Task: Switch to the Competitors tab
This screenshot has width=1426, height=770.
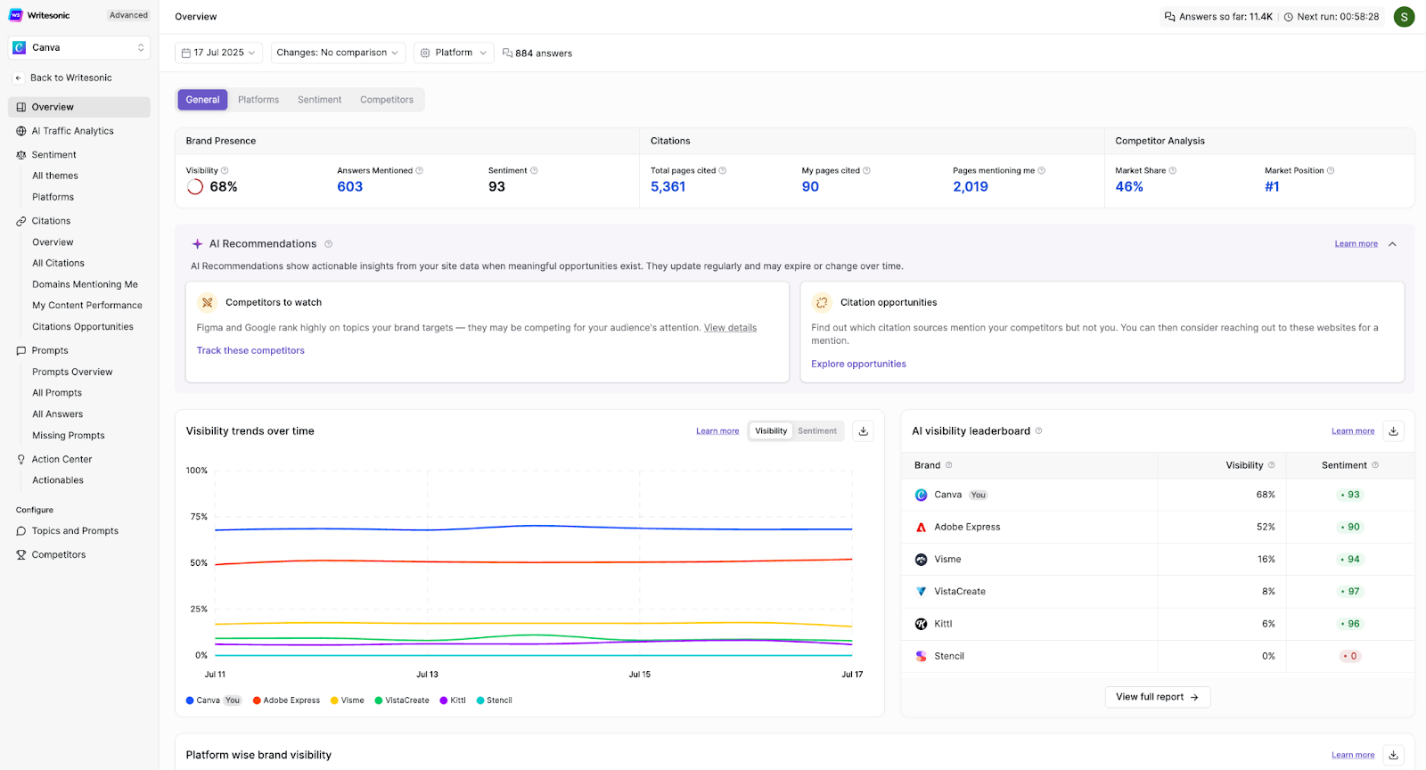Action: pyautogui.click(x=386, y=100)
